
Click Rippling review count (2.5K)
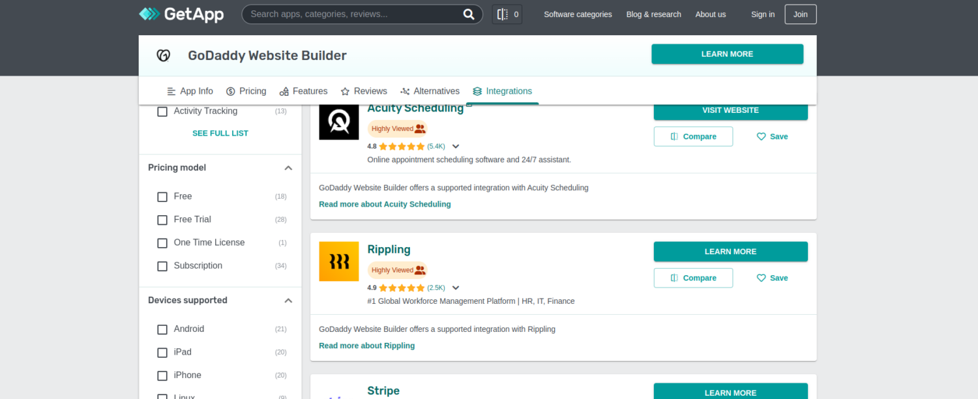(436, 288)
